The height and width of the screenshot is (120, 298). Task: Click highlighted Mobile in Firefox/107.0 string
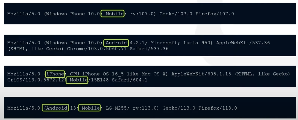coord(113,14)
